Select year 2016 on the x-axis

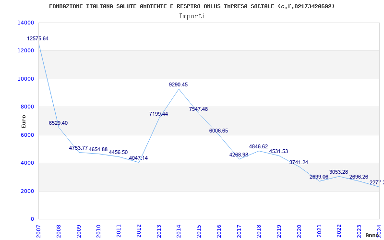[x=219, y=231]
